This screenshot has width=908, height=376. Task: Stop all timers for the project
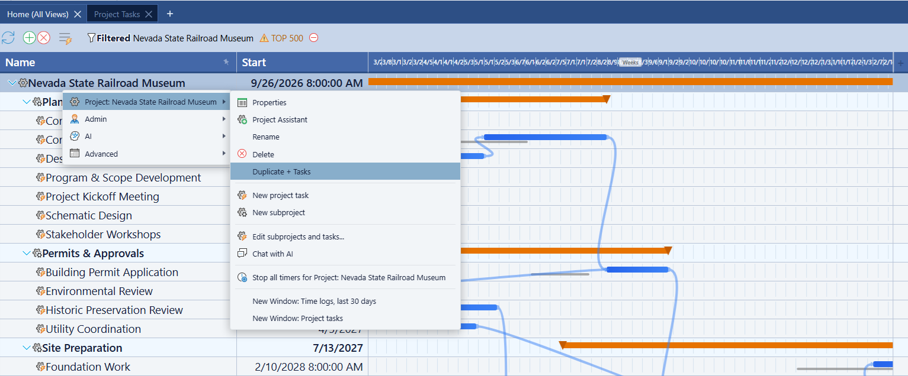coord(345,277)
